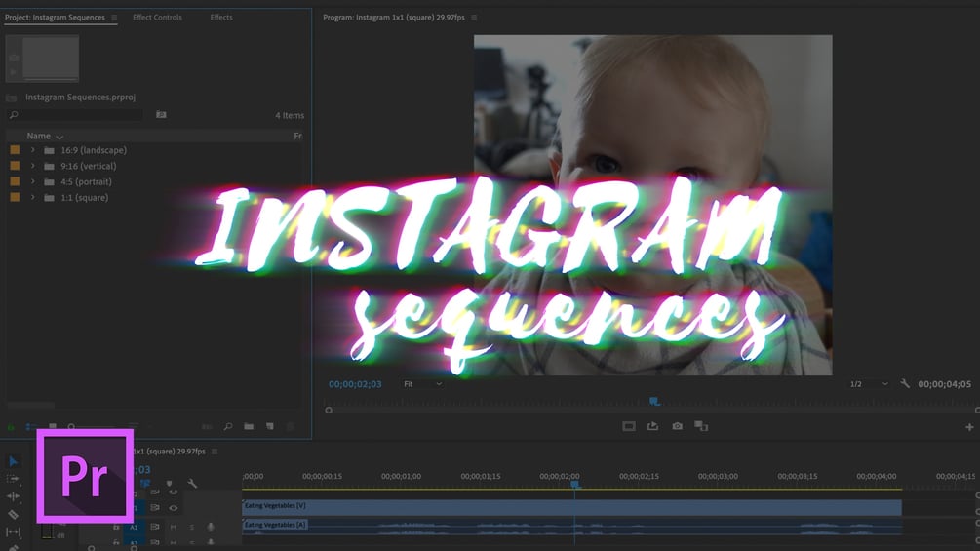980x551 pixels.
Task: Toggle sync lock on V2 track
Action: [x=154, y=492]
